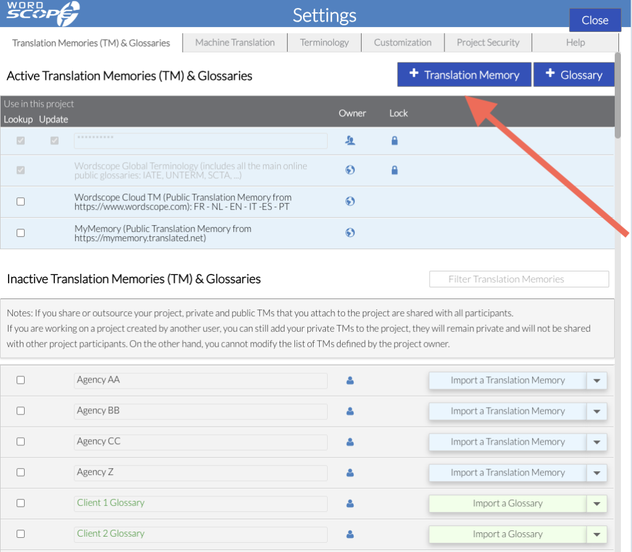Click owner icon of the masked private TM
Screen dimensions: 632x552
pos(350,141)
